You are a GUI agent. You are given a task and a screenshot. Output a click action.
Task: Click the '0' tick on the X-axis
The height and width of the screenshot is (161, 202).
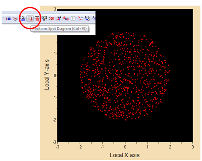pos(125,147)
